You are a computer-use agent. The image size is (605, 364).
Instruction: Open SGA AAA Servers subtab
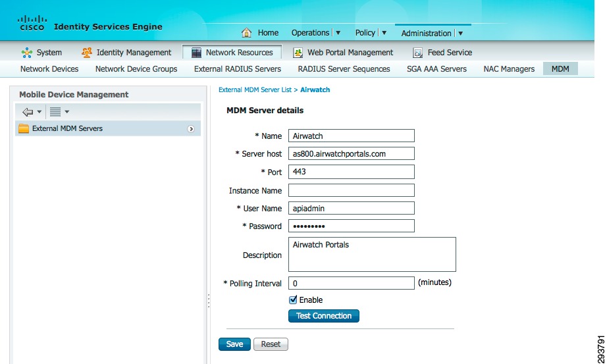pos(436,69)
